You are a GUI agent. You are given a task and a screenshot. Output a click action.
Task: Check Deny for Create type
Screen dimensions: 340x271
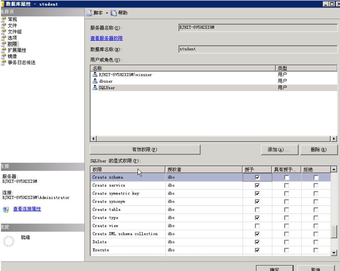tap(316, 218)
